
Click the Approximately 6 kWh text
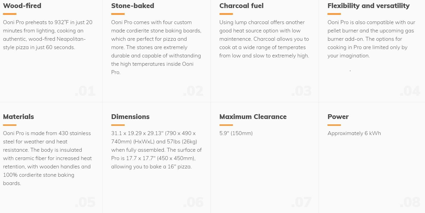coord(354,133)
